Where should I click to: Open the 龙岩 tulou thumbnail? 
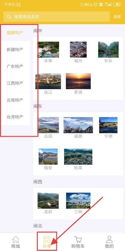[x=48, y=200]
